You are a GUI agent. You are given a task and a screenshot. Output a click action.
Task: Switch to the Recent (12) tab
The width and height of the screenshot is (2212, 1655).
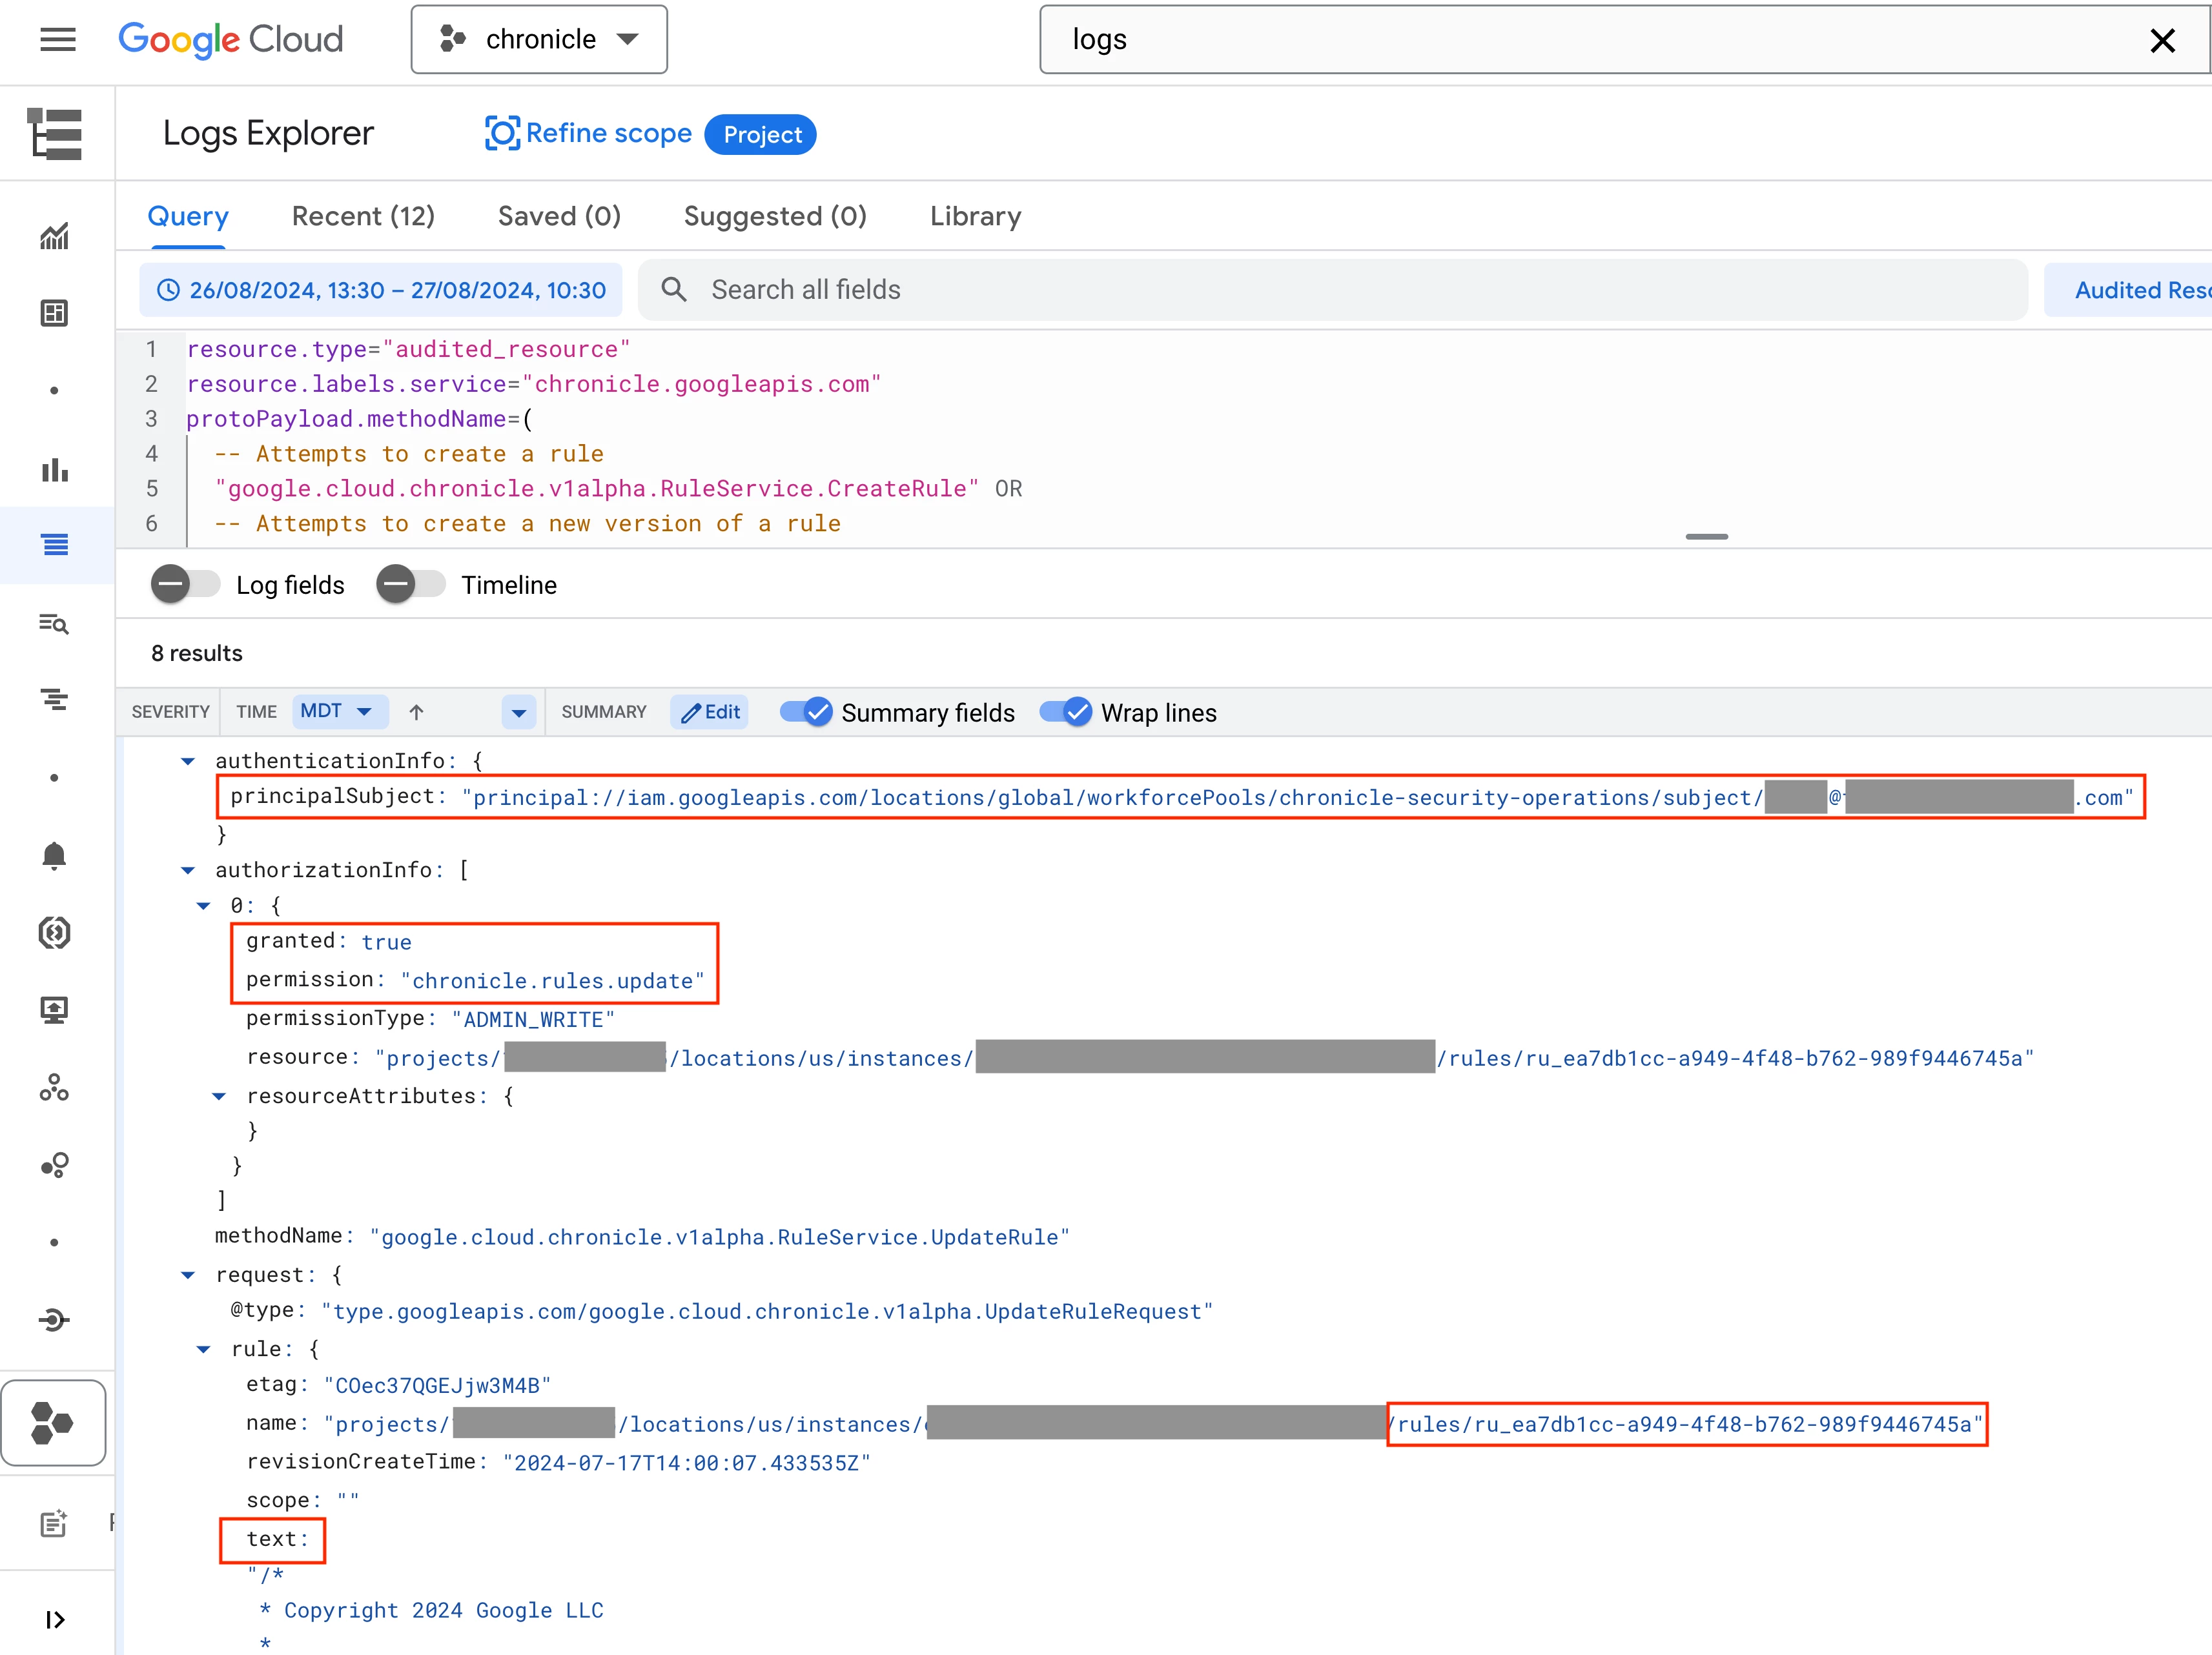pos(363,216)
